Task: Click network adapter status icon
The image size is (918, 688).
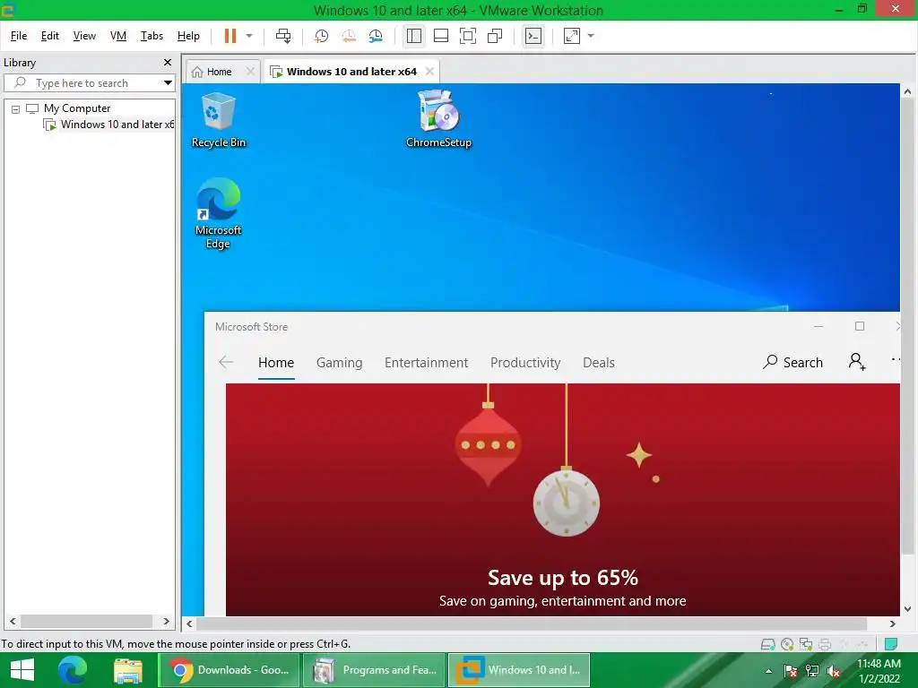Action: click(806, 645)
